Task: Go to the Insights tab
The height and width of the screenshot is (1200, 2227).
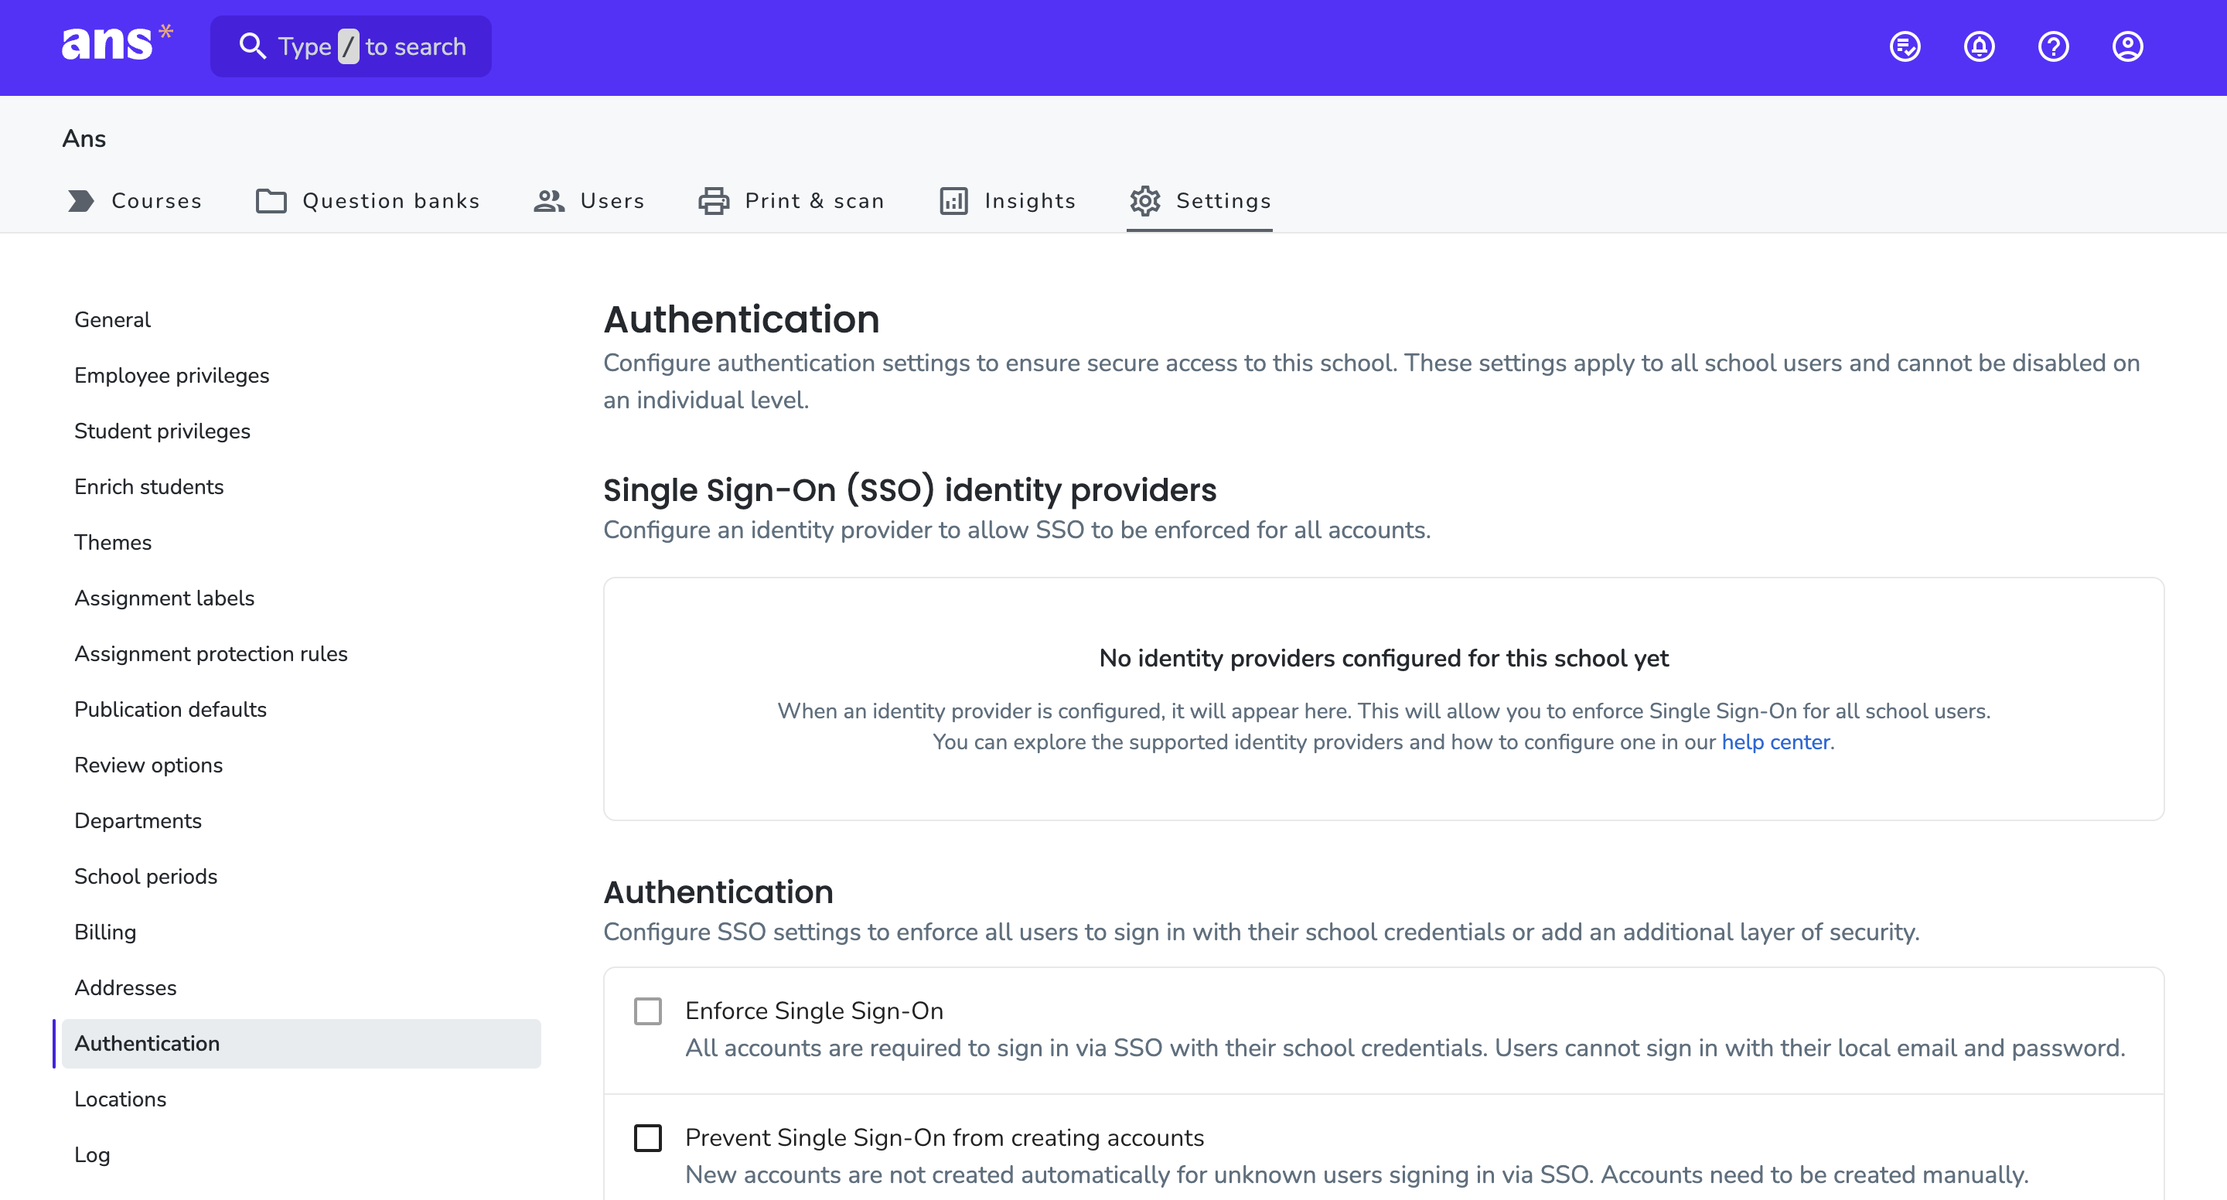Action: tap(1007, 200)
